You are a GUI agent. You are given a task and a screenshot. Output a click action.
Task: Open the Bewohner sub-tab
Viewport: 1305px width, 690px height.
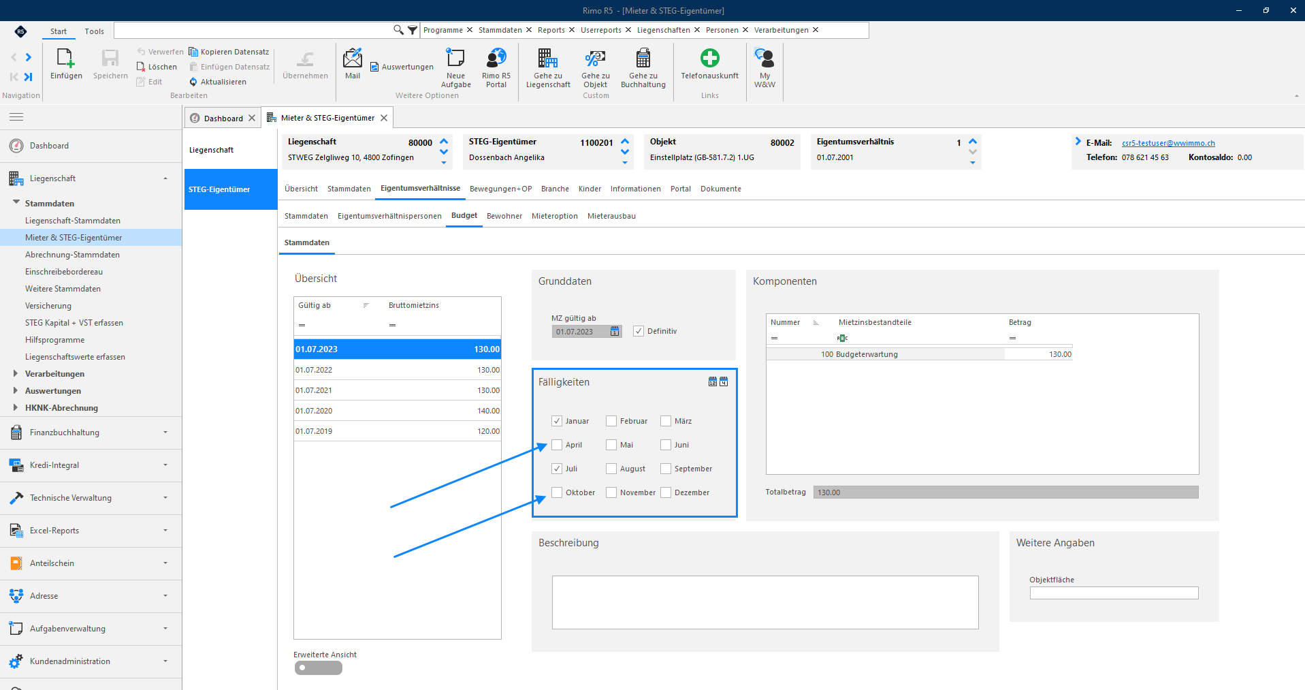coord(504,216)
